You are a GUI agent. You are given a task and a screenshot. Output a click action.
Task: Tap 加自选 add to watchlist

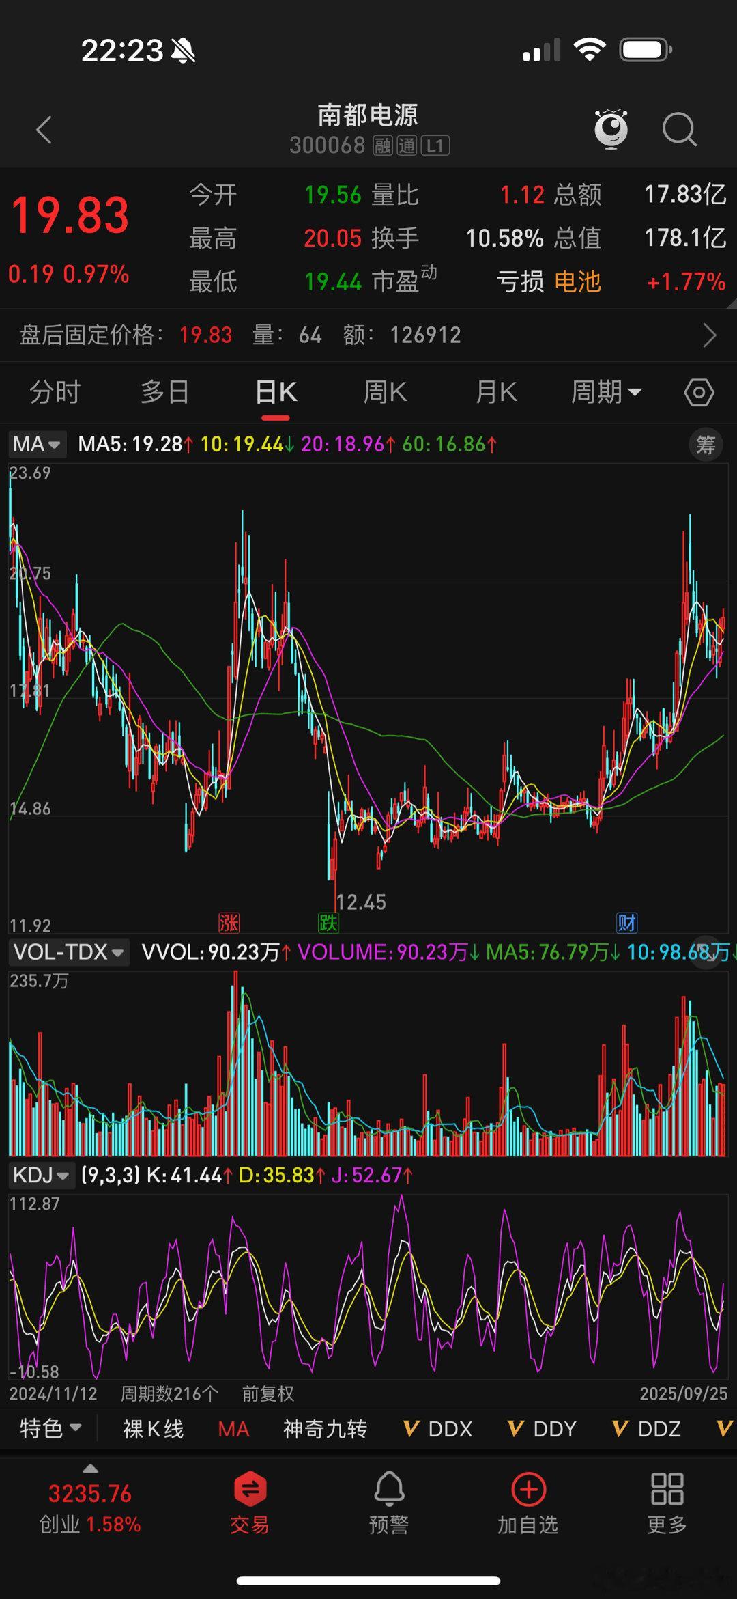tap(528, 1503)
